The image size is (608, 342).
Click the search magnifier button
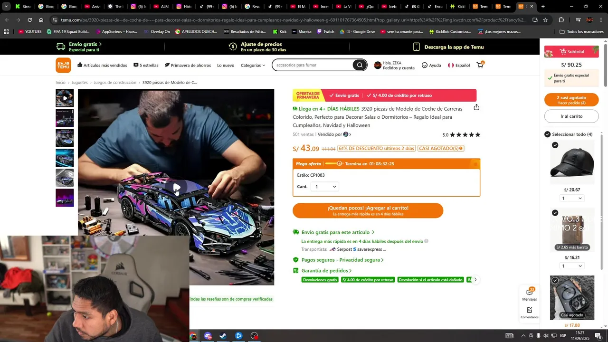pos(360,65)
